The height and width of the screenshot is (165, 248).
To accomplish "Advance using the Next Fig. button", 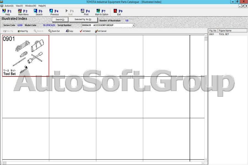I will (x=23, y=31).
